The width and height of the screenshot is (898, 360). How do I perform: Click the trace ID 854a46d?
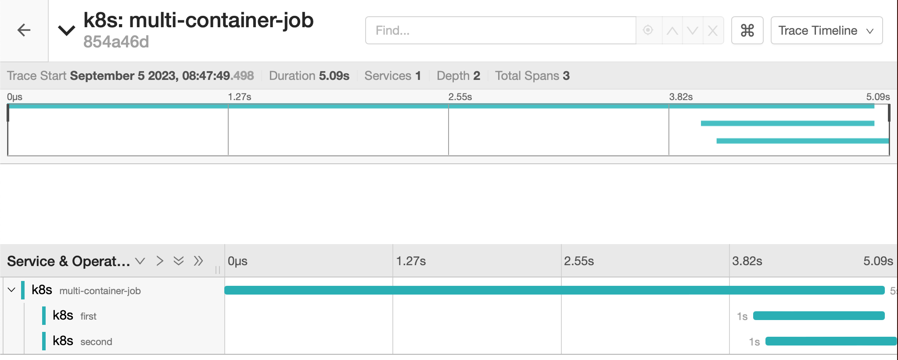tap(116, 42)
